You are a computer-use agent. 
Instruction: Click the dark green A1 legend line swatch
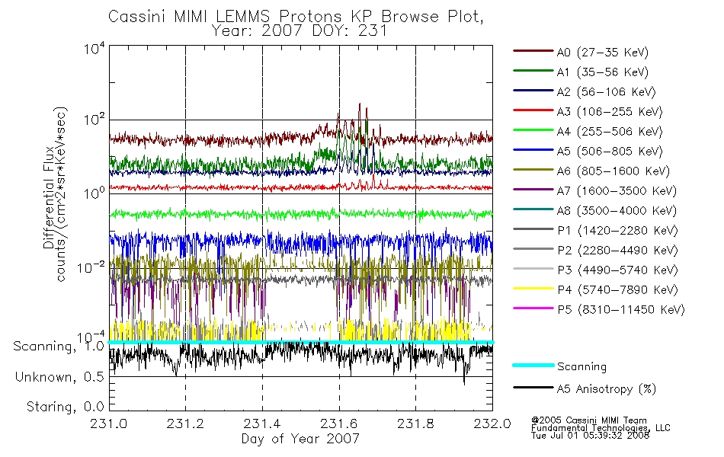point(533,71)
